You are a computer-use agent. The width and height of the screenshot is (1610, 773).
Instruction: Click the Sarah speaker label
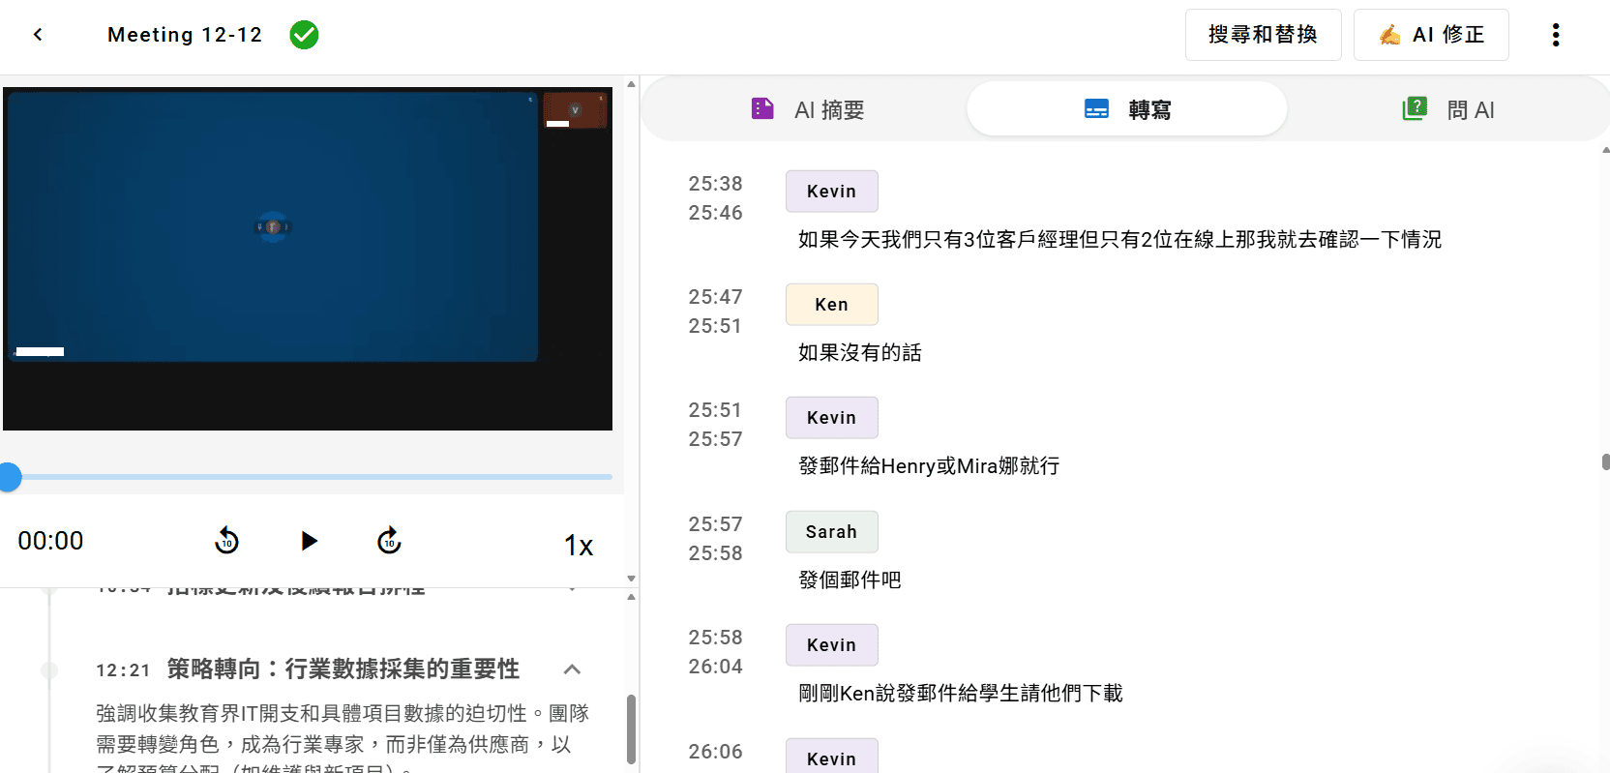pos(831,532)
